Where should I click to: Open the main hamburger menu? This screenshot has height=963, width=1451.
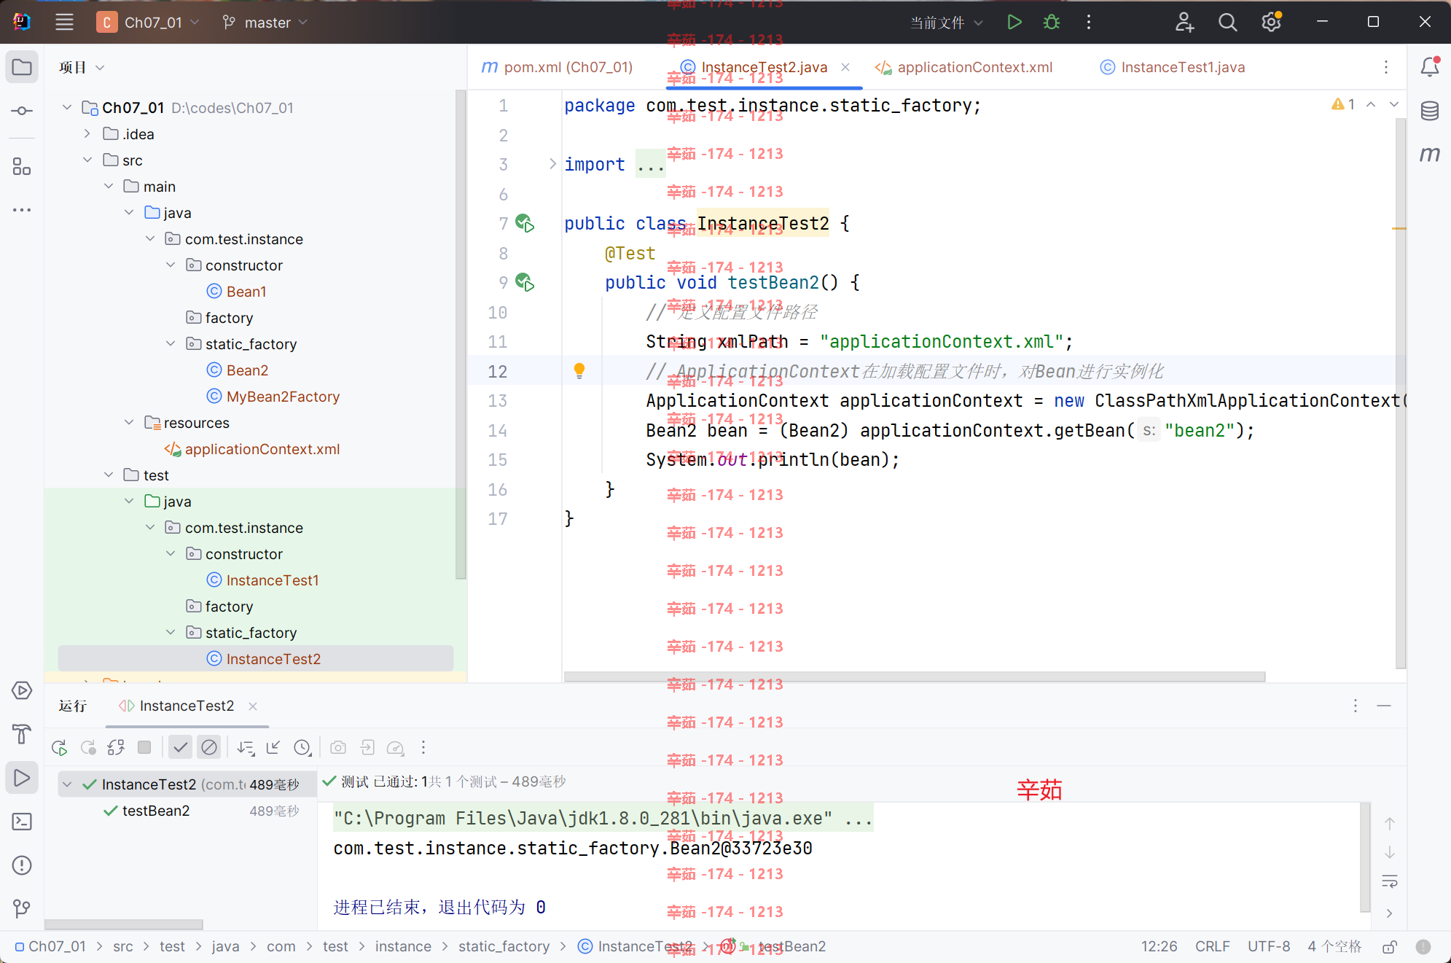[64, 22]
